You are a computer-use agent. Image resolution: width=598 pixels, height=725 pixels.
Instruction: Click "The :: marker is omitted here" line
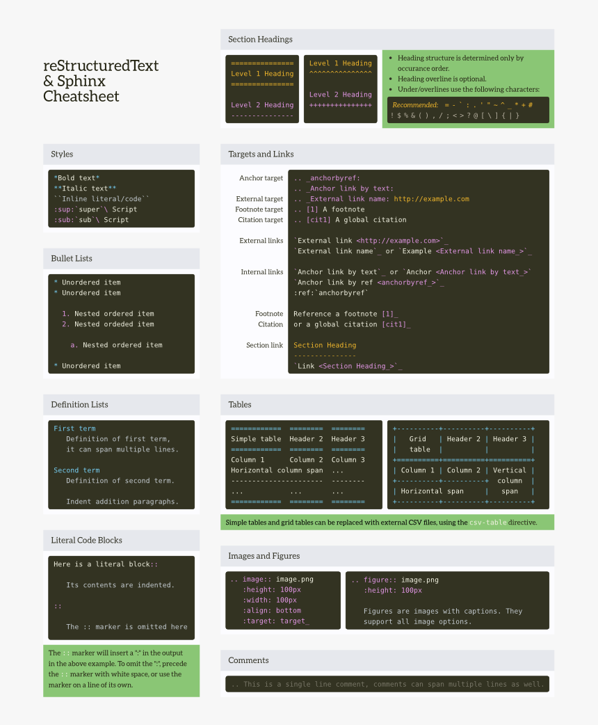pos(127,627)
